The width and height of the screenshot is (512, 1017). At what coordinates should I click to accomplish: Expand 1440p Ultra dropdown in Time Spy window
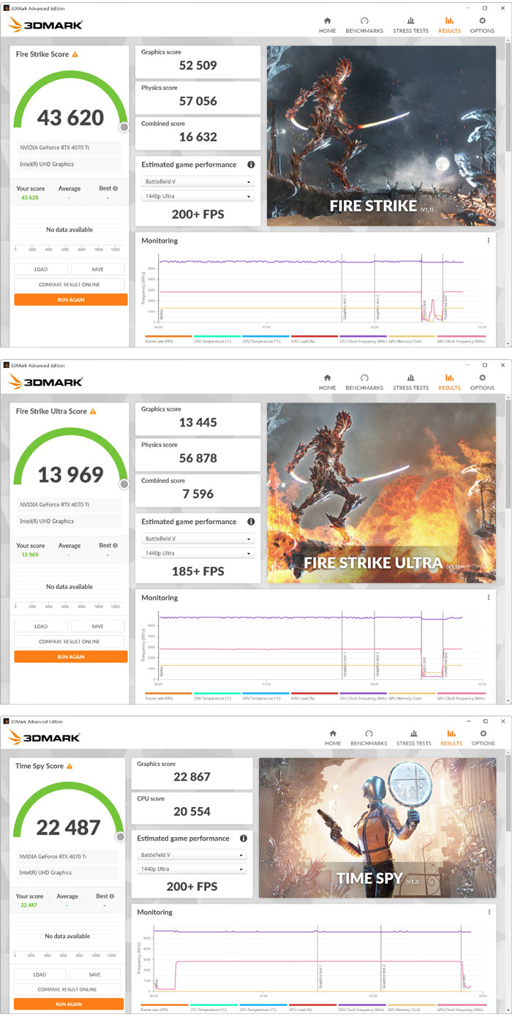click(192, 869)
